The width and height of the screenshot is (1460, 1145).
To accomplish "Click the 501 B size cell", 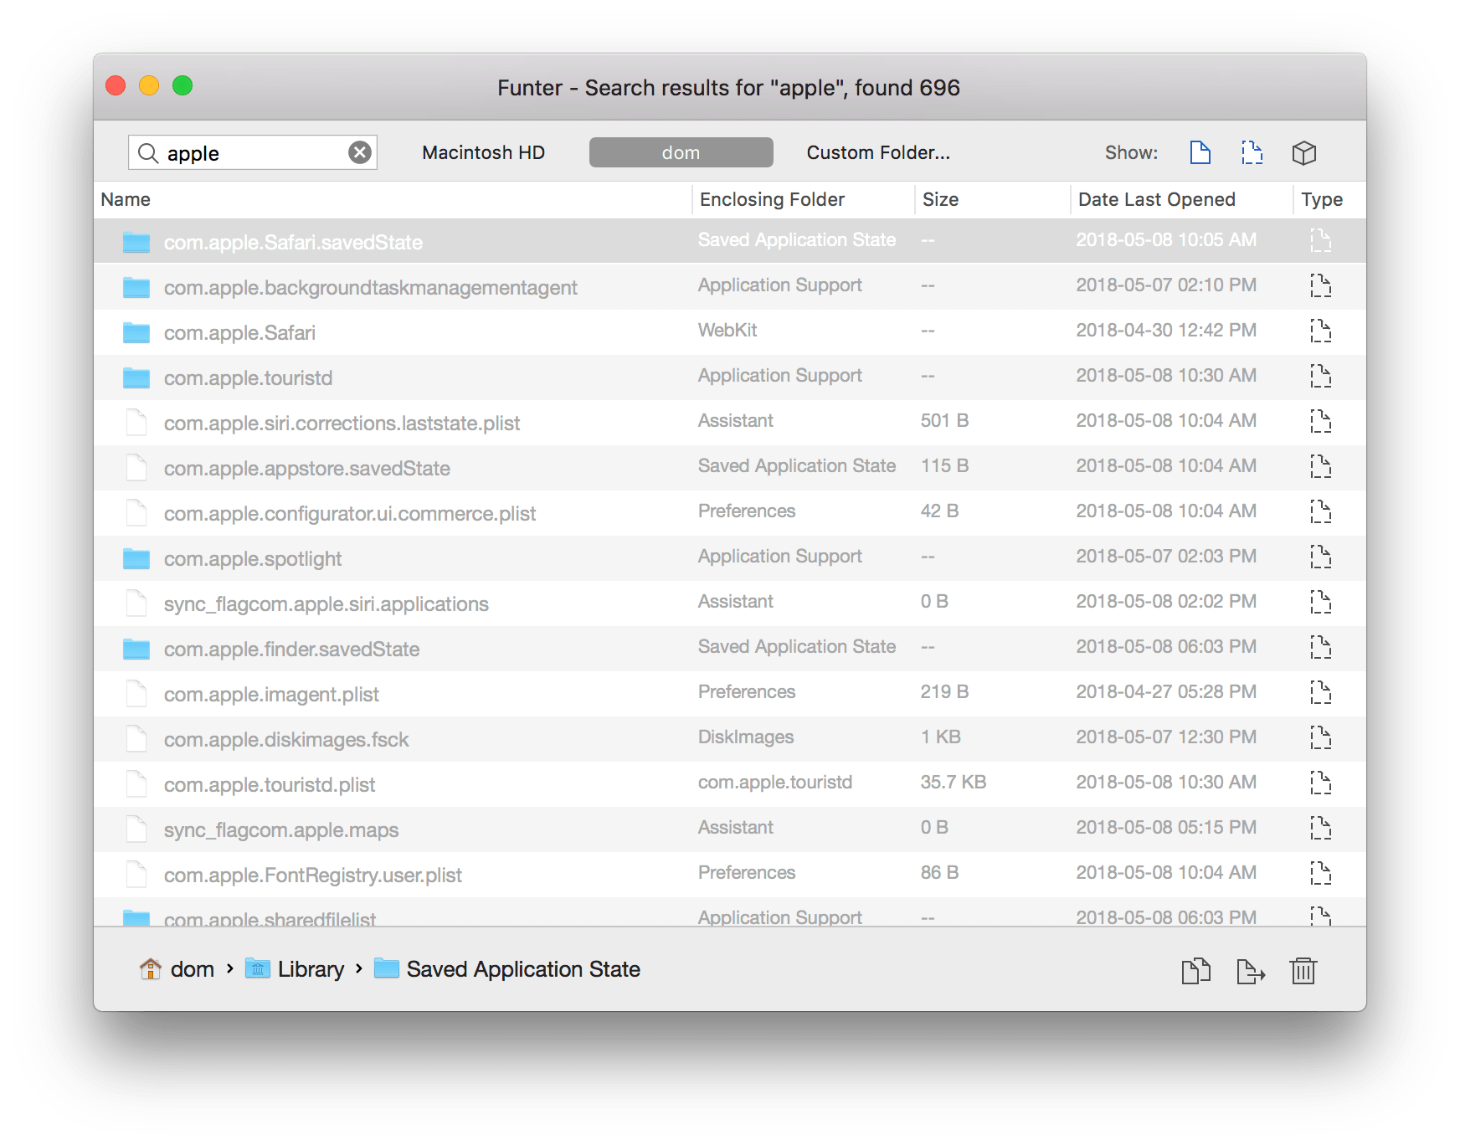I will tap(944, 420).
